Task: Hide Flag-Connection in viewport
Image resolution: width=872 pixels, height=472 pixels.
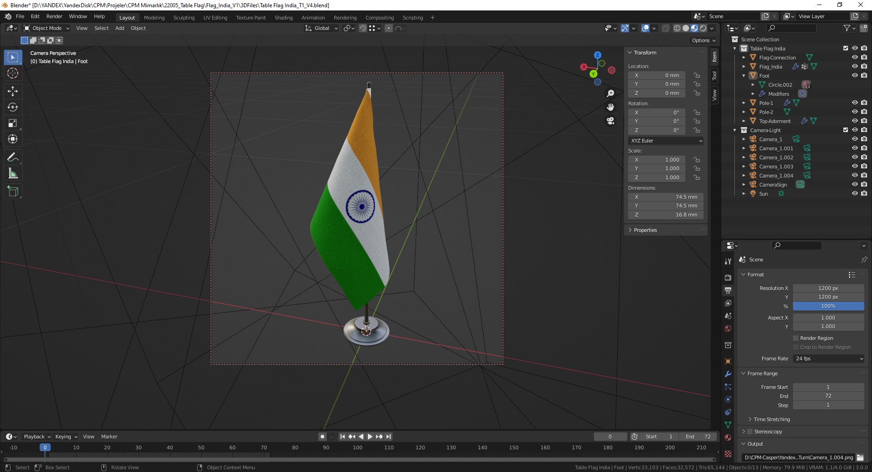Action: tap(855, 57)
